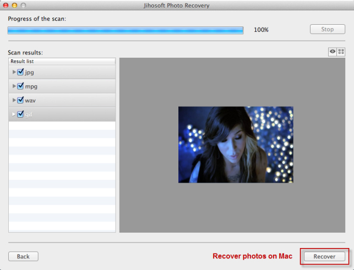Click the previewed photo of woman
Screen dimensions: 354x270
coord(236,145)
